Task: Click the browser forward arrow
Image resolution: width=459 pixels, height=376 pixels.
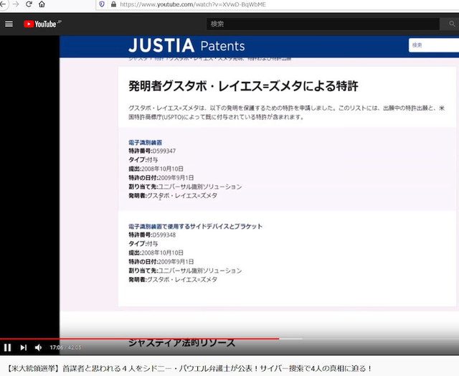Action: click(x=16, y=4)
